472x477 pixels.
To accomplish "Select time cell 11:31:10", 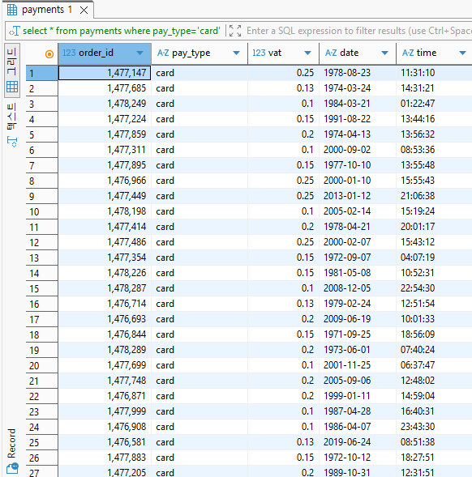I will (434, 73).
